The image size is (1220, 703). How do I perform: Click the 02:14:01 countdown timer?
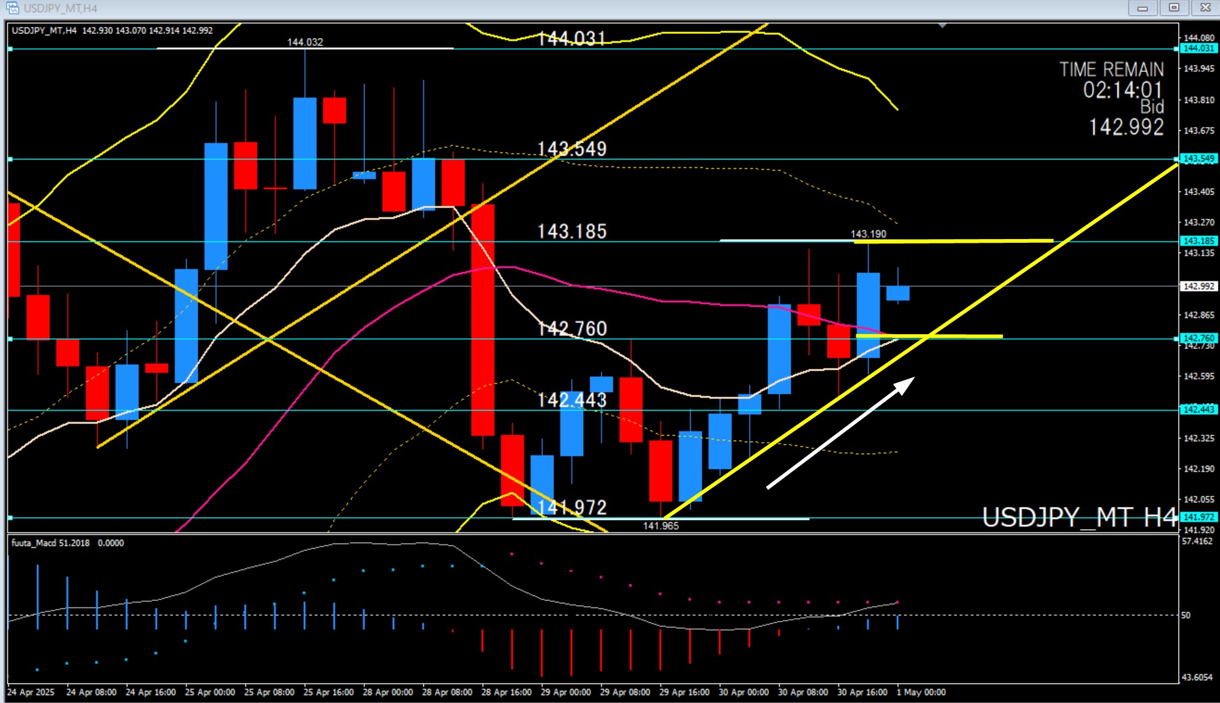[x=1123, y=90]
